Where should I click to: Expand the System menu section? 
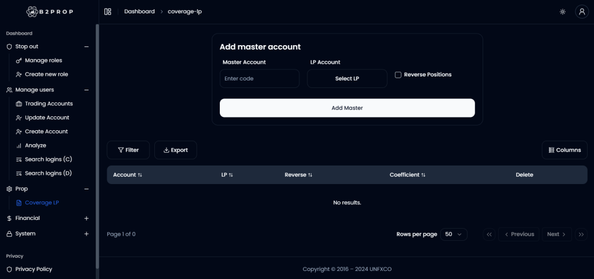[86, 234]
